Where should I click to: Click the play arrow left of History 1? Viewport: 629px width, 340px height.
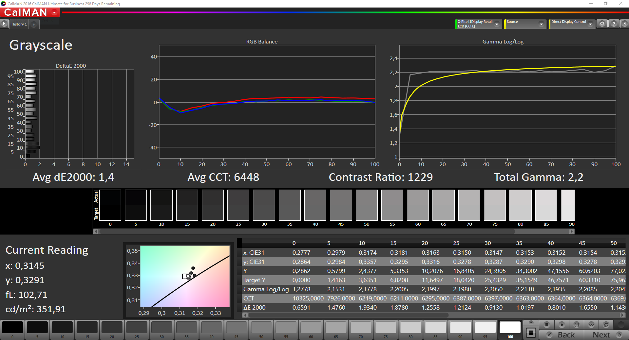[4, 24]
